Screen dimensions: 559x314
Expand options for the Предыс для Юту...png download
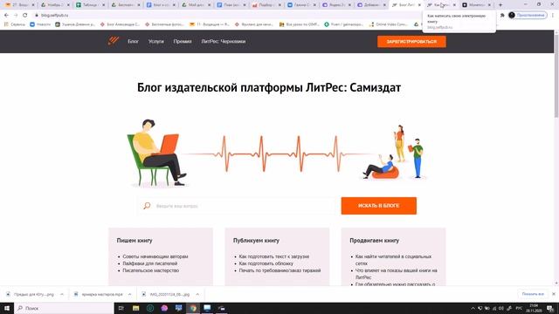coord(62,295)
